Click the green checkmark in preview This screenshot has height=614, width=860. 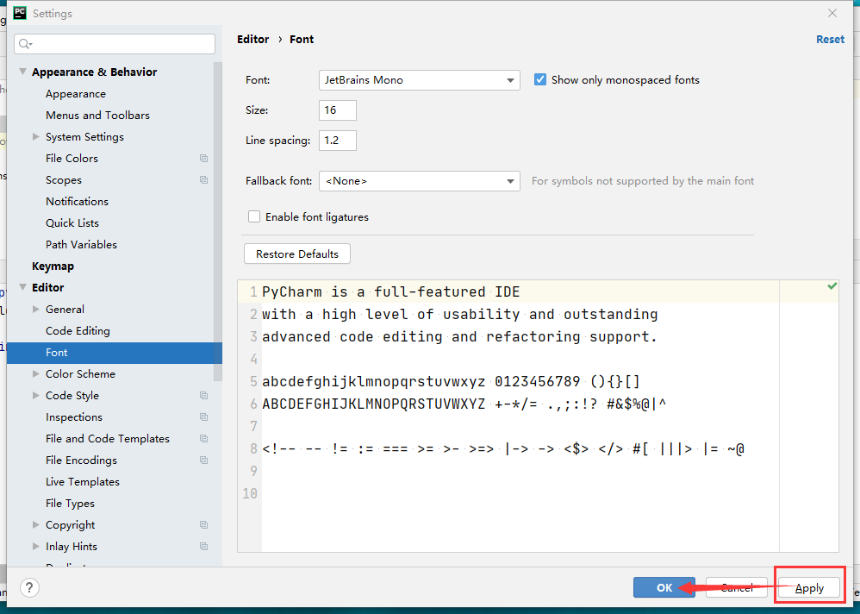click(x=832, y=286)
